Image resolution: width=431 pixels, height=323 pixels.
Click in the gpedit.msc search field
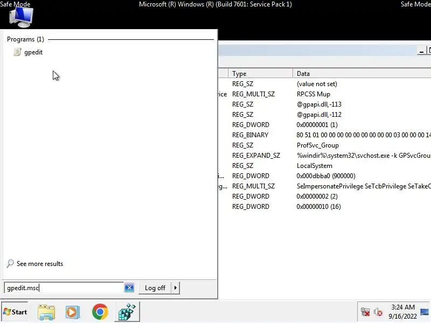click(64, 287)
